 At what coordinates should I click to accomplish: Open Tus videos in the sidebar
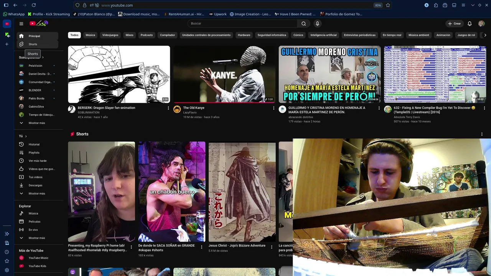tap(38, 177)
